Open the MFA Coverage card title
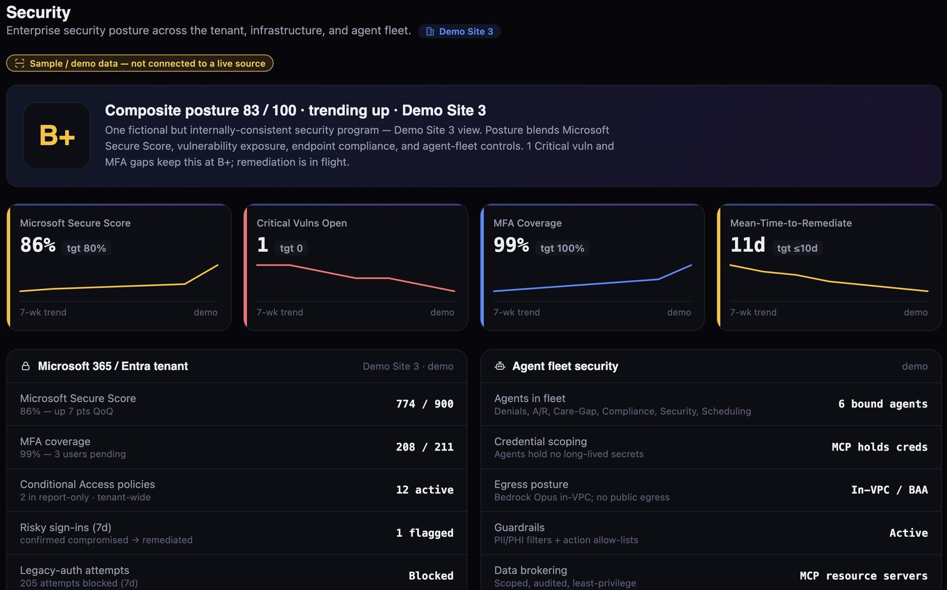Image resolution: width=947 pixels, height=590 pixels. point(527,223)
